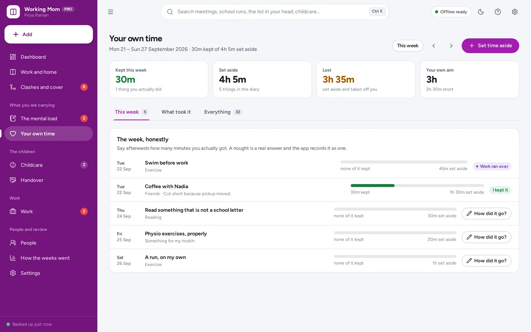
Task: Click the Offline ready status pill
Action: pyautogui.click(x=451, y=12)
